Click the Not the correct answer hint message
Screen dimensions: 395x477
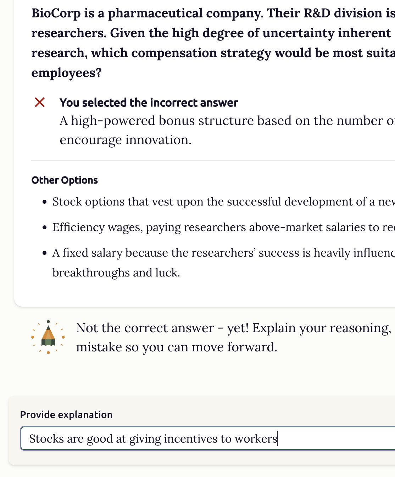click(x=234, y=328)
